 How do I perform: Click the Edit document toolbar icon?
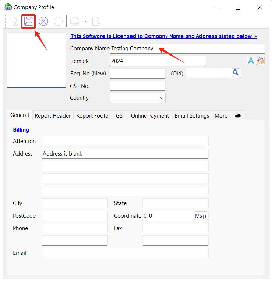point(14,22)
